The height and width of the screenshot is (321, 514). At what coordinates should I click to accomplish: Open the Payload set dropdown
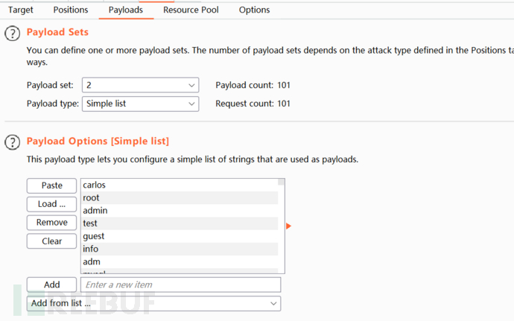click(140, 86)
